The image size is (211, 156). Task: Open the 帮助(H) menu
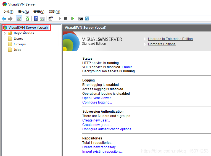pos(54,12)
